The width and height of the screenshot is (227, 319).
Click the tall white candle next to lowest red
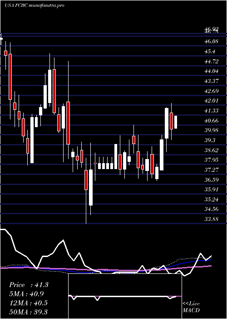coord(91,187)
